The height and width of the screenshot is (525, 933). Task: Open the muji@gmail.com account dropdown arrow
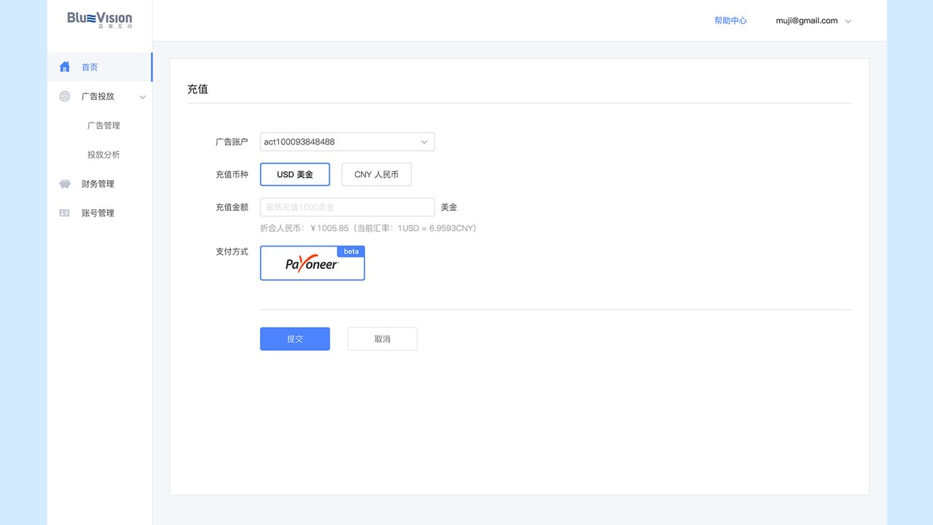(848, 21)
